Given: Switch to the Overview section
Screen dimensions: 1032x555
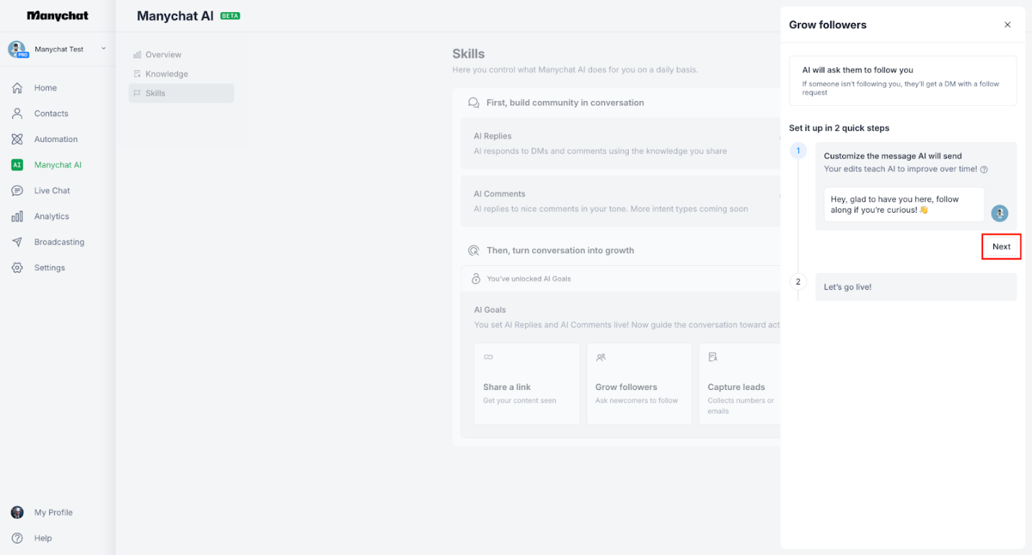Looking at the screenshot, I should click(162, 54).
